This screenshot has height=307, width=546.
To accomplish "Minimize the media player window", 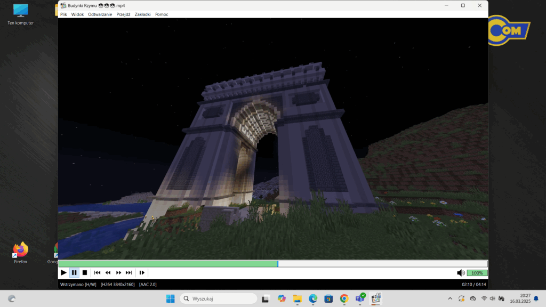I will pos(446,5).
